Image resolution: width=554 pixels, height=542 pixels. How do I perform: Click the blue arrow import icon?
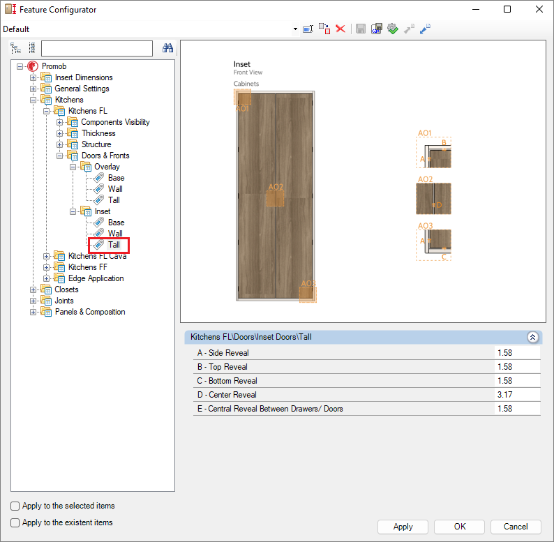point(425,29)
